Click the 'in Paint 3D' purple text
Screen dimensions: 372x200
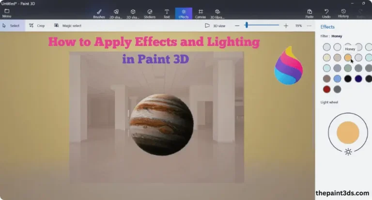coord(155,59)
